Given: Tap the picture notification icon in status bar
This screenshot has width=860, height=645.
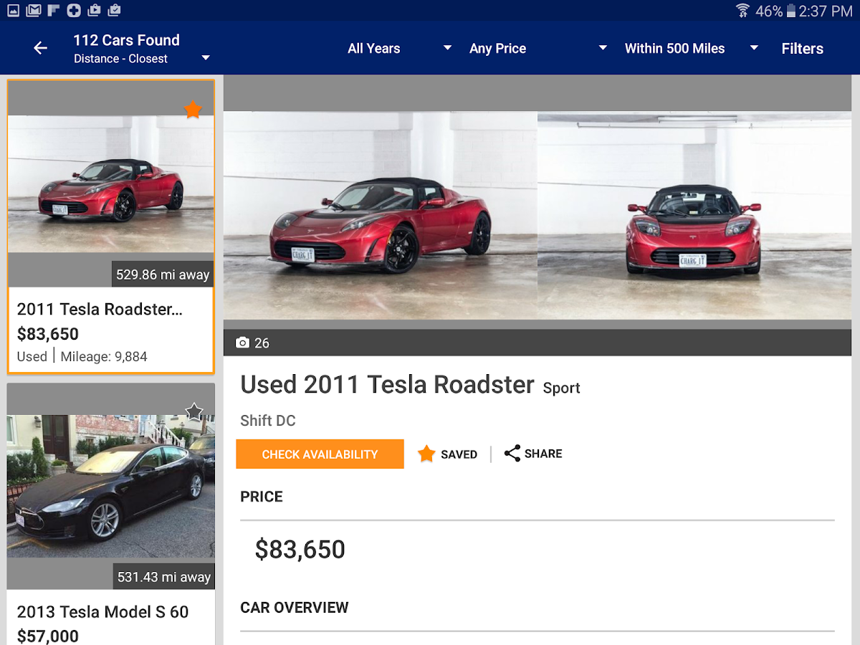Looking at the screenshot, I should [13, 10].
